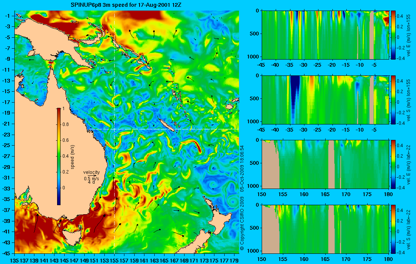The height and width of the screenshot is (264, 416).
Task: Open the vel. E lat=-22 section panel
Action: 325,164
